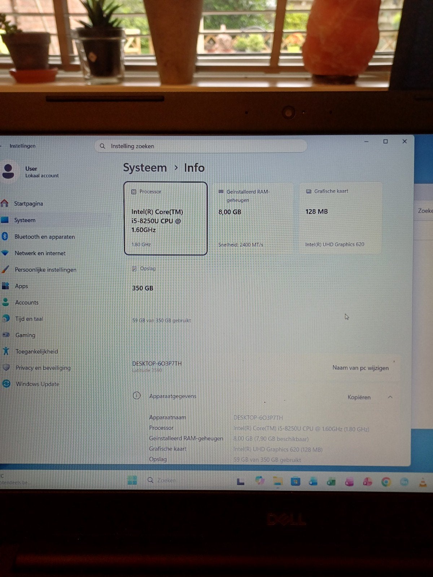Screen dimensions: 433x577
Task: Select the Grafische kaart card
Action: (x=340, y=218)
